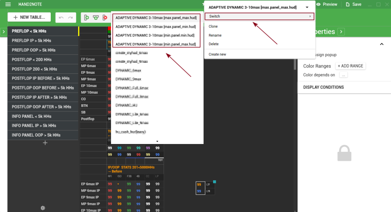Screen dimensions: 391x212
Task: Click the add row icon
Action: tap(96, 18)
